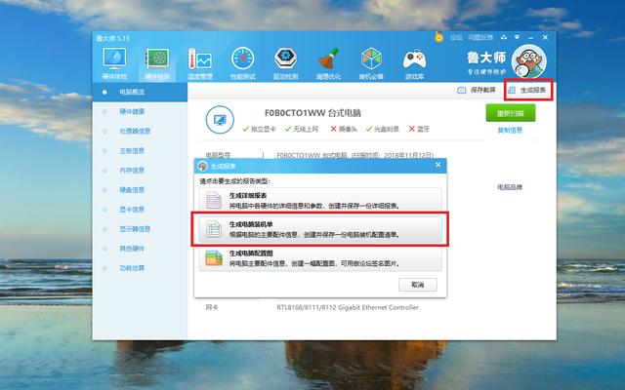Image resolution: width=625 pixels, height=390 pixels.
Task: Open the 问题反馈 feedback link
Action: [x=480, y=37]
